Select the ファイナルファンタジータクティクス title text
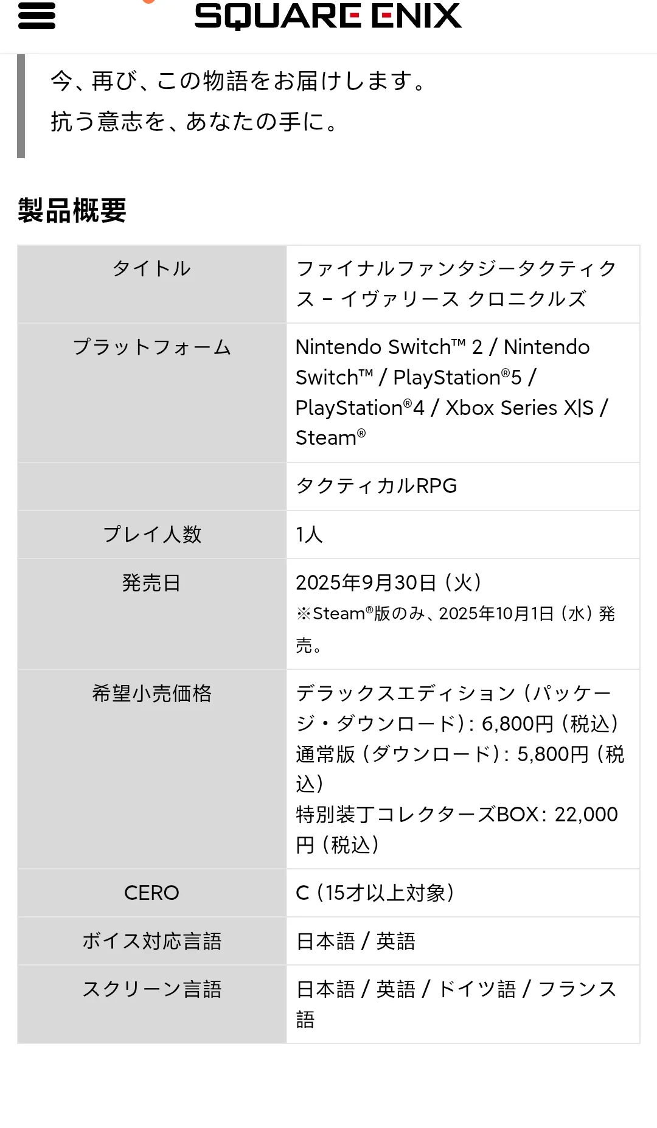The width and height of the screenshot is (657, 1128). click(x=456, y=284)
